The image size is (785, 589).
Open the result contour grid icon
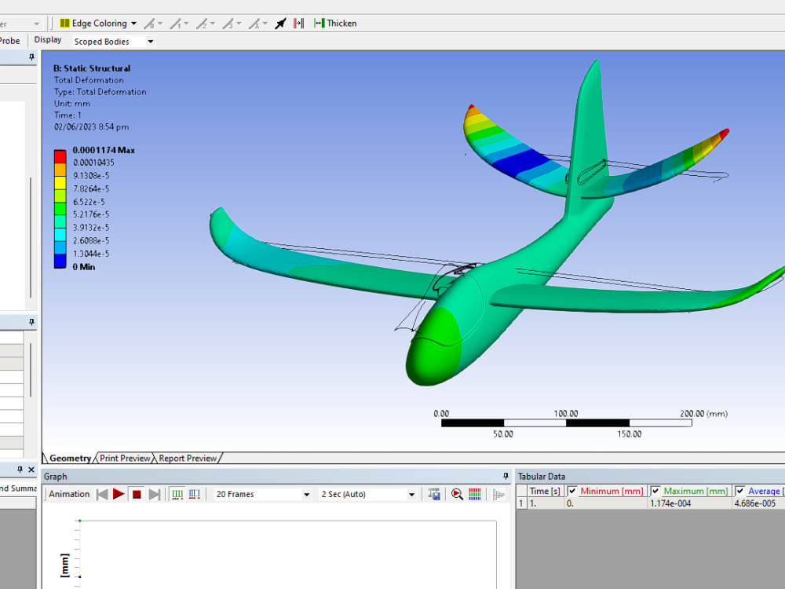pos(475,494)
